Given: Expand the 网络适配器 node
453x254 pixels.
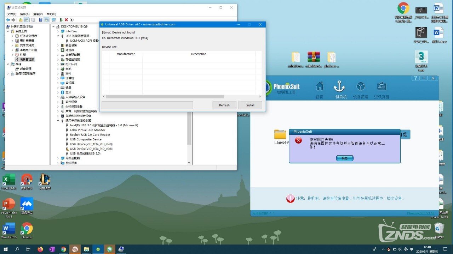Looking at the screenshot, I should click(x=58, y=158).
